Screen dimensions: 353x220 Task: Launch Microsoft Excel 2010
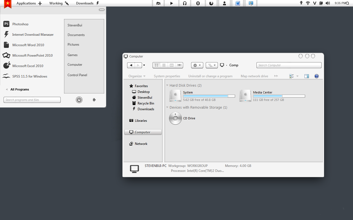click(x=28, y=66)
